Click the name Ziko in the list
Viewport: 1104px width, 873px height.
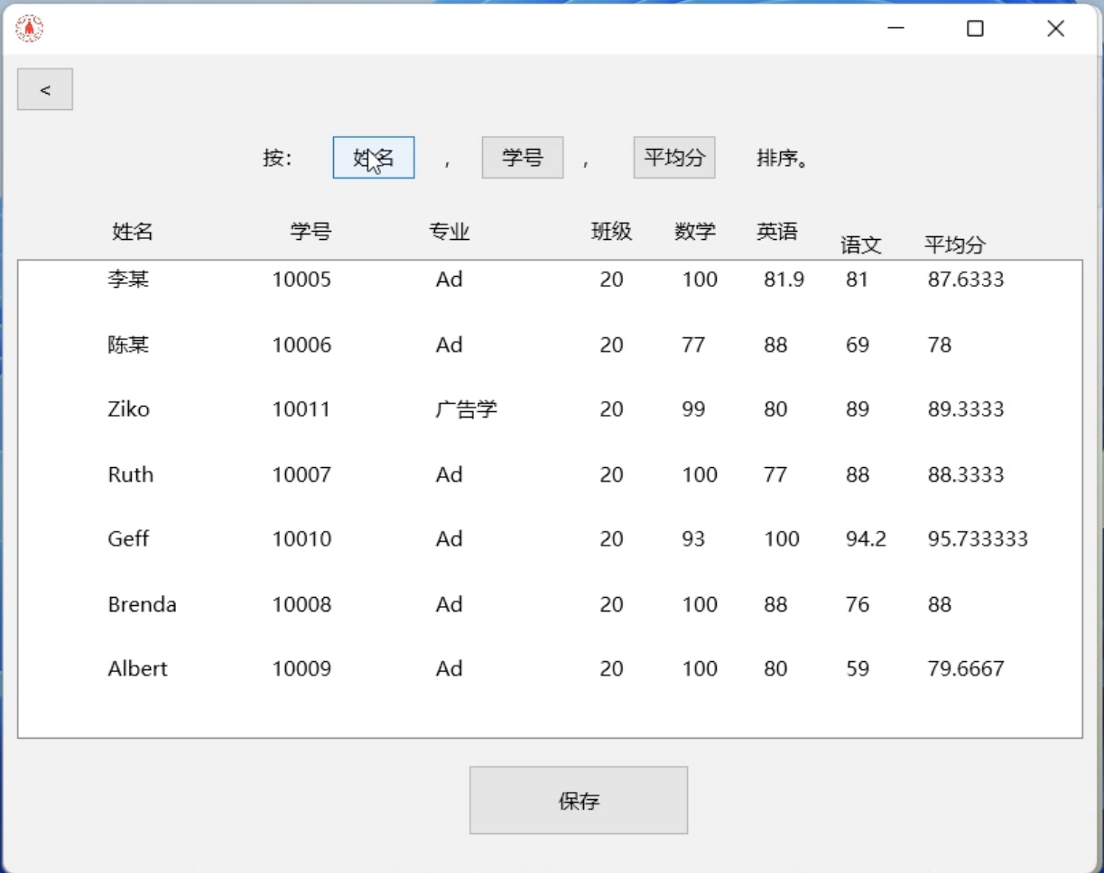[128, 409]
